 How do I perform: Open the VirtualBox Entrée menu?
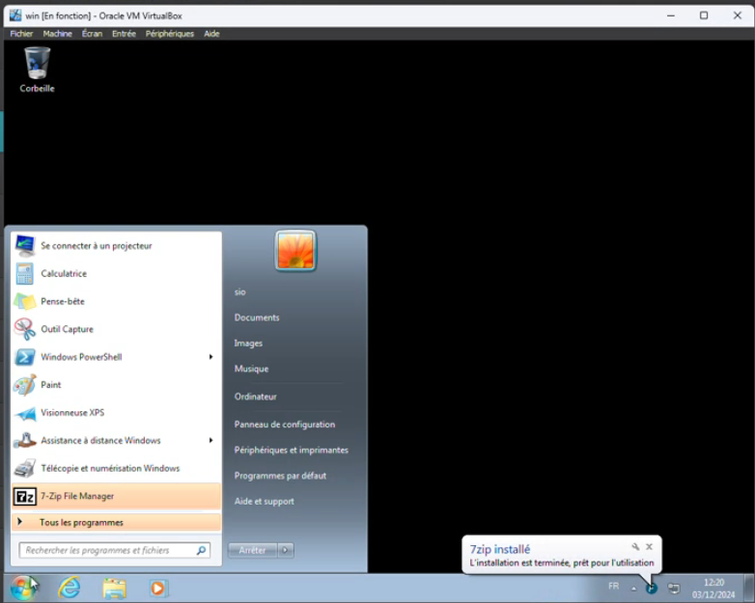click(124, 34)
